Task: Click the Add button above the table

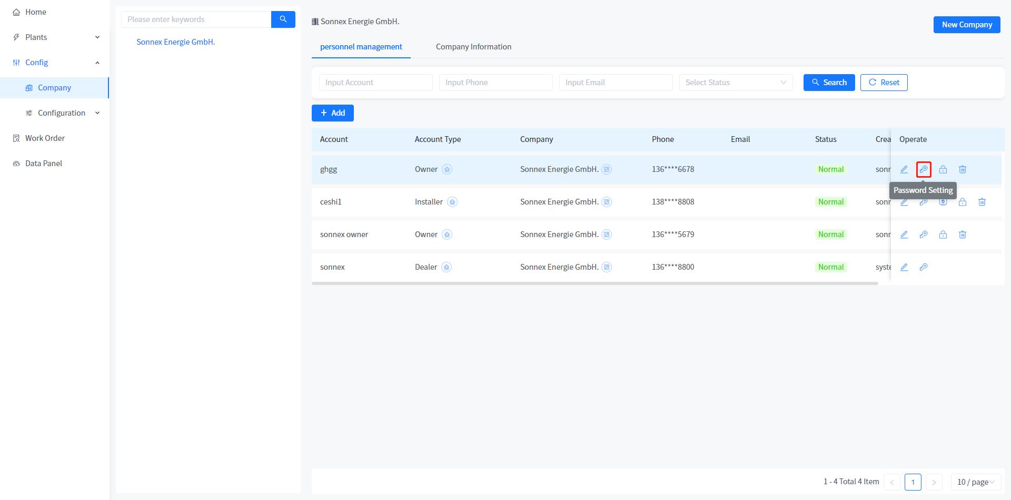Action: pos(332,113)
